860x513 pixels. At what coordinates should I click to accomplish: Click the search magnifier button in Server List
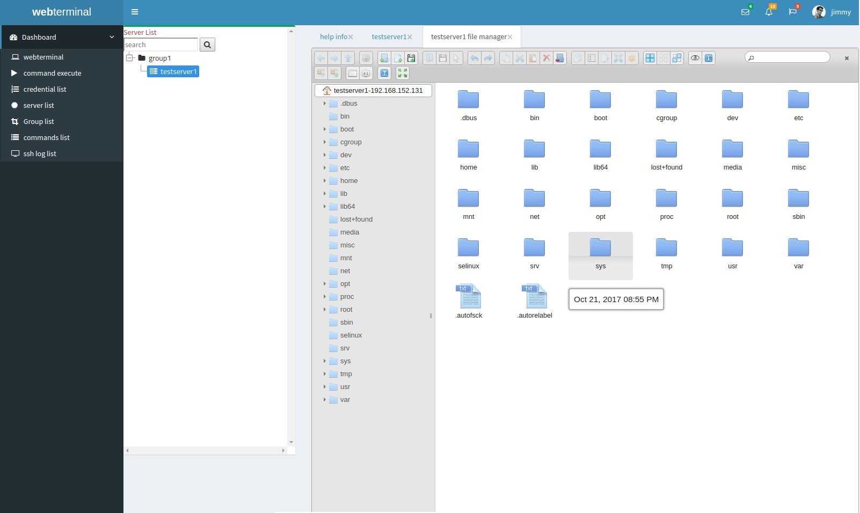pyautogui.click(x=207, y=45)
